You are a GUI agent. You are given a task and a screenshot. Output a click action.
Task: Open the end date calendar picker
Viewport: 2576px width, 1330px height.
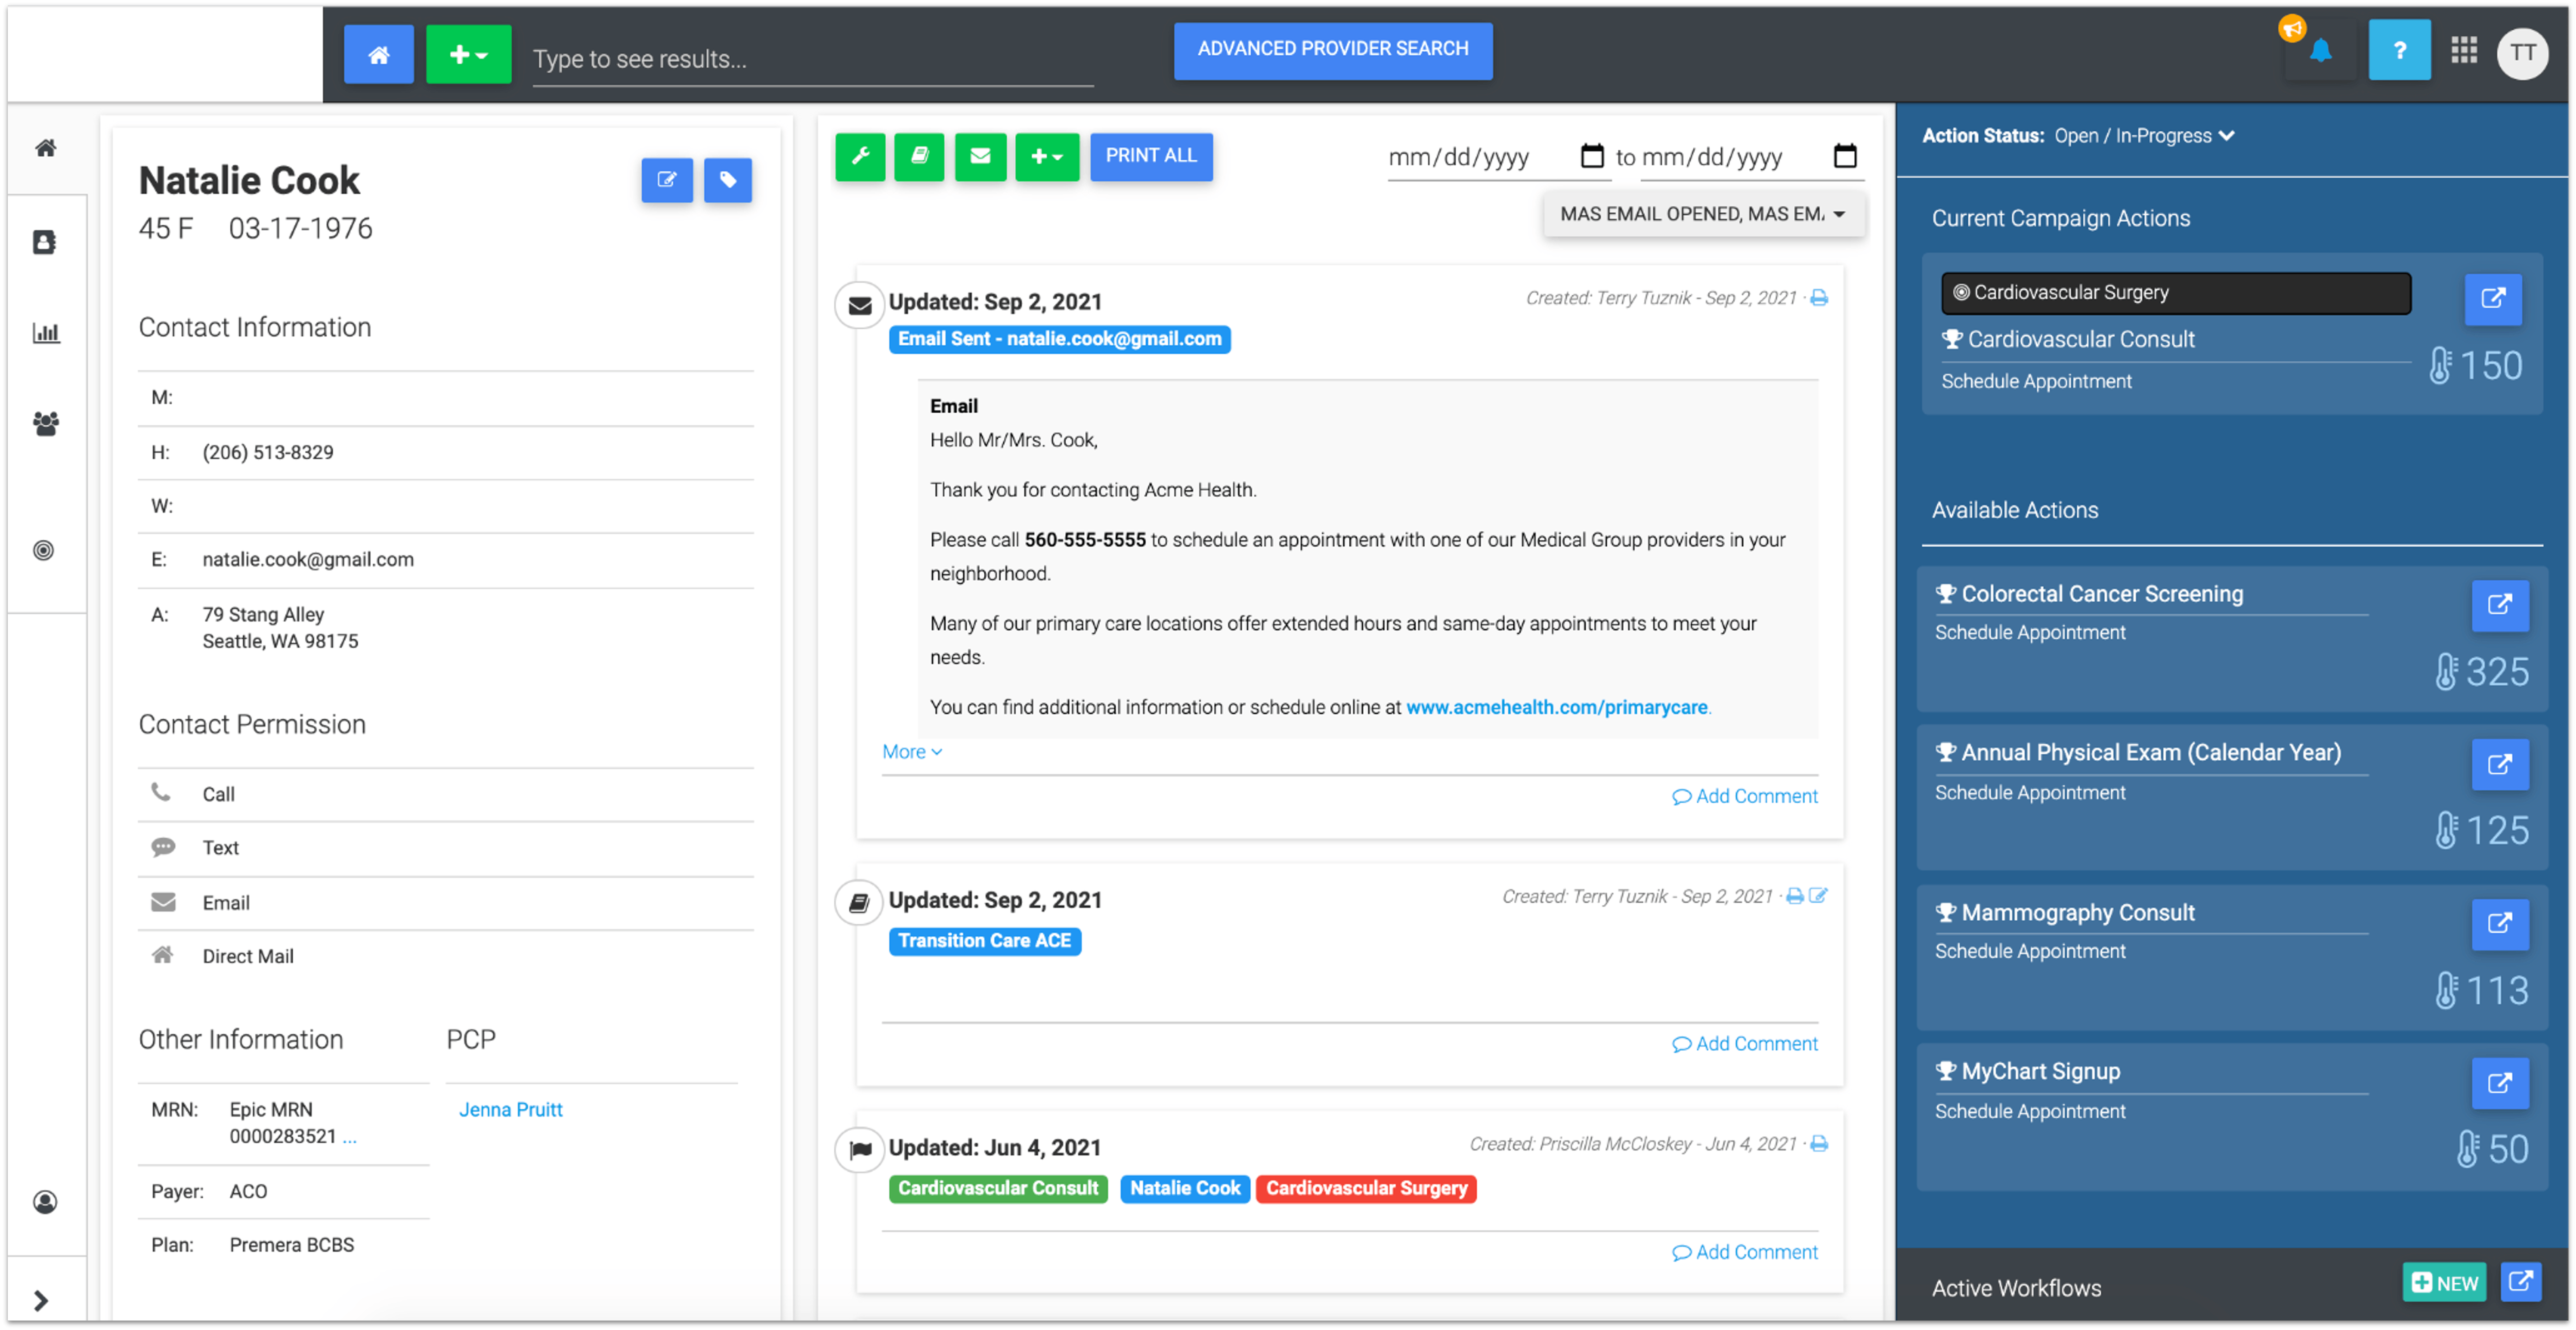(1845, 156)
